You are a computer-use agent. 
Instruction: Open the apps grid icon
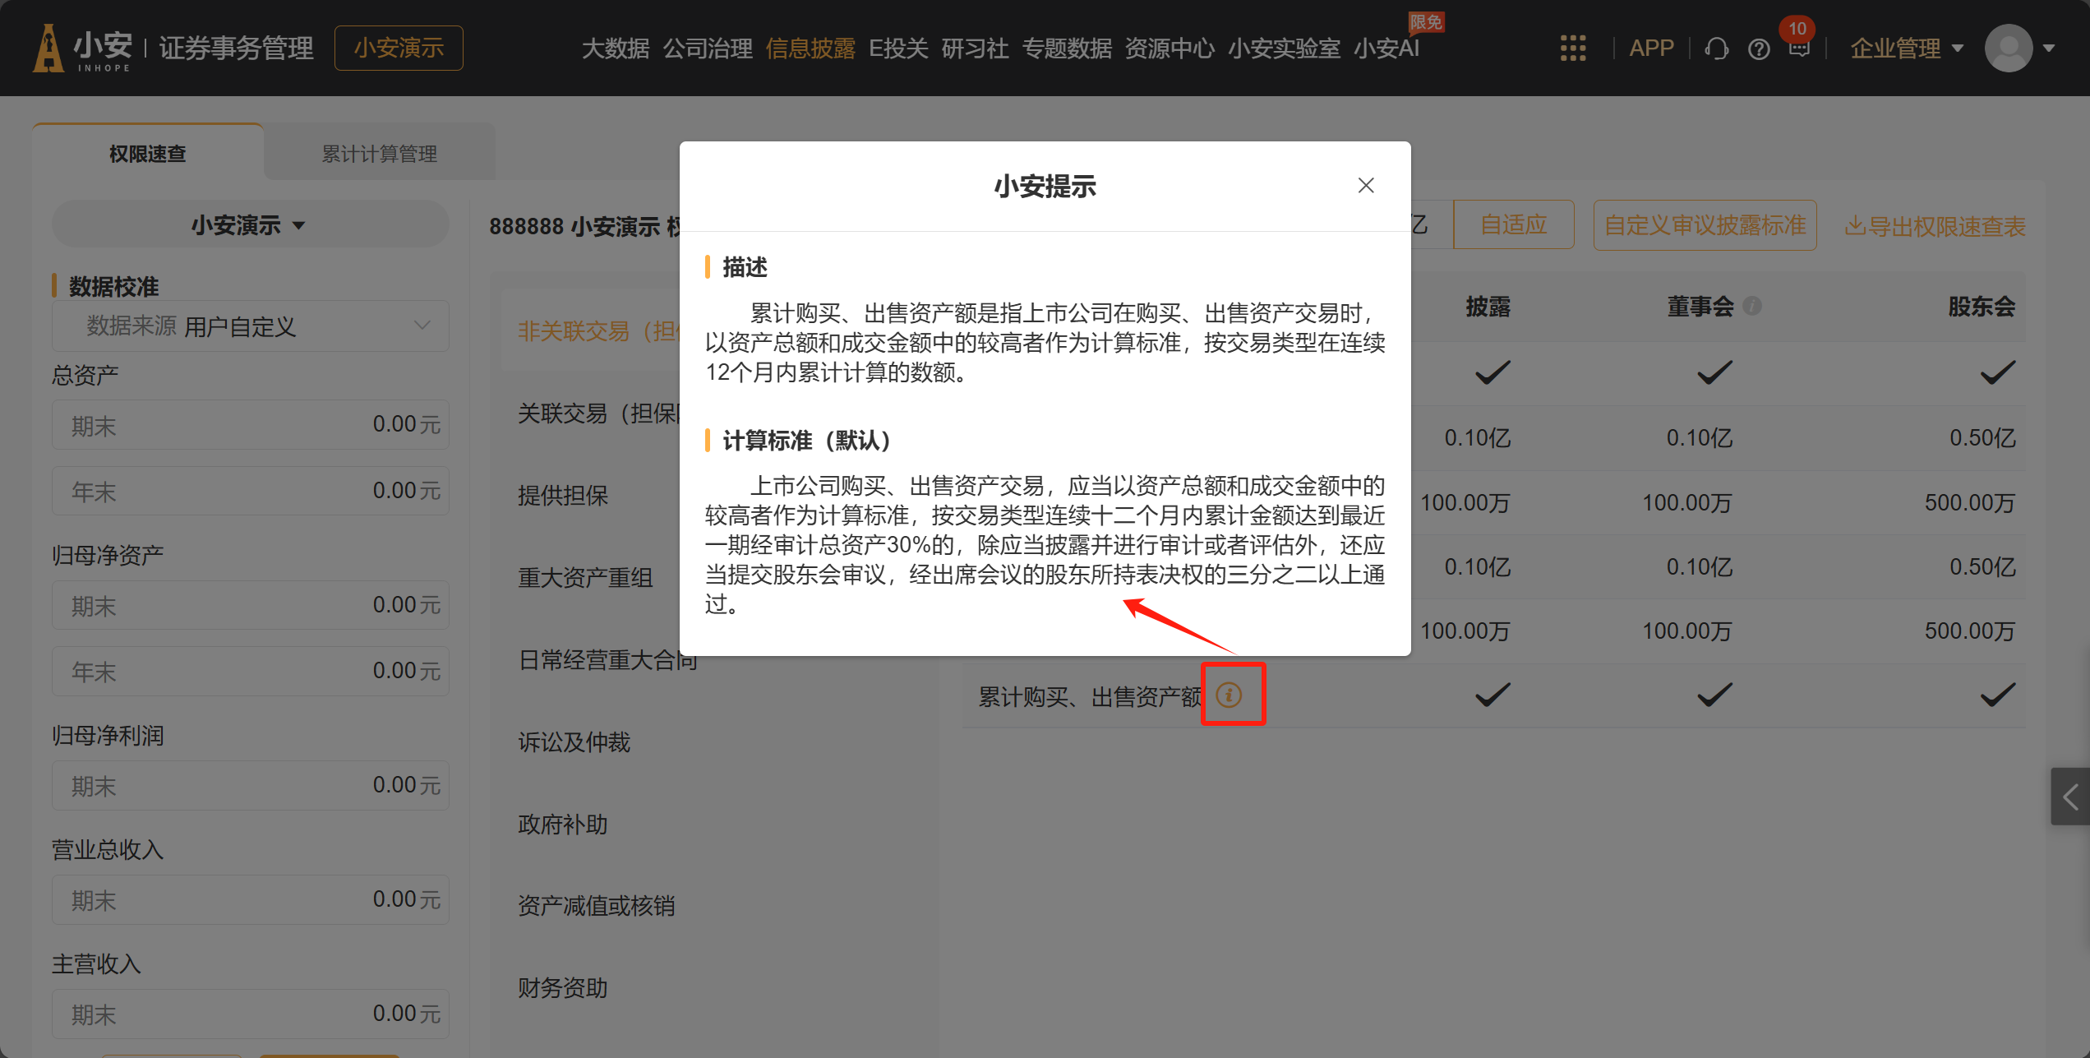point(1572,49)
